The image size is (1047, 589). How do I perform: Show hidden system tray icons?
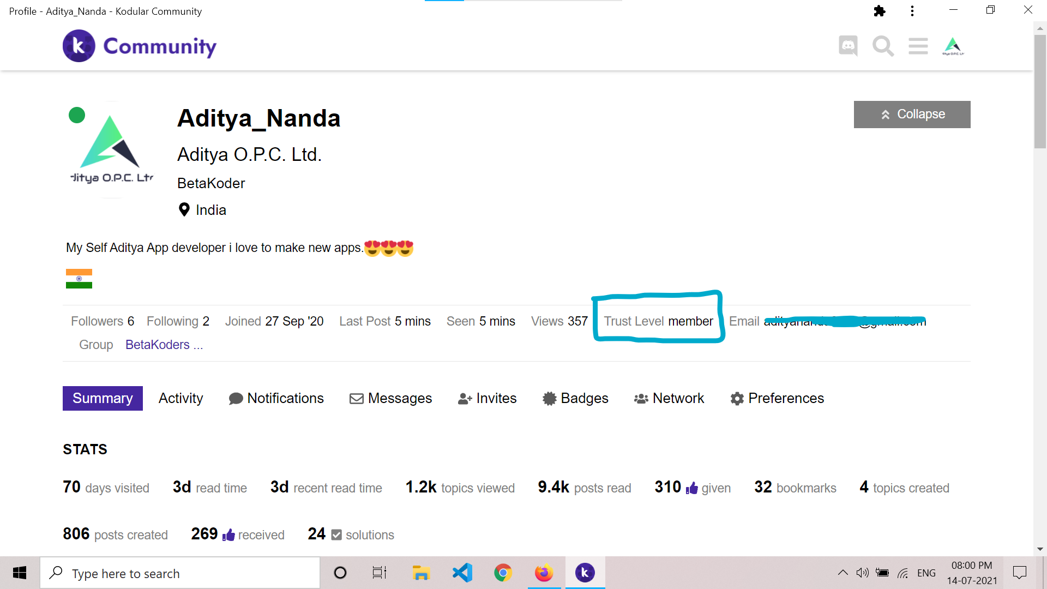coord(843,573)
